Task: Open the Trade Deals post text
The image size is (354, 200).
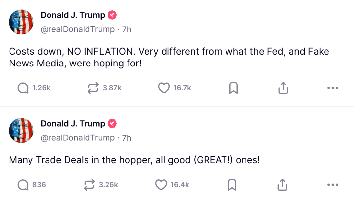Action: tap(134, 160)
